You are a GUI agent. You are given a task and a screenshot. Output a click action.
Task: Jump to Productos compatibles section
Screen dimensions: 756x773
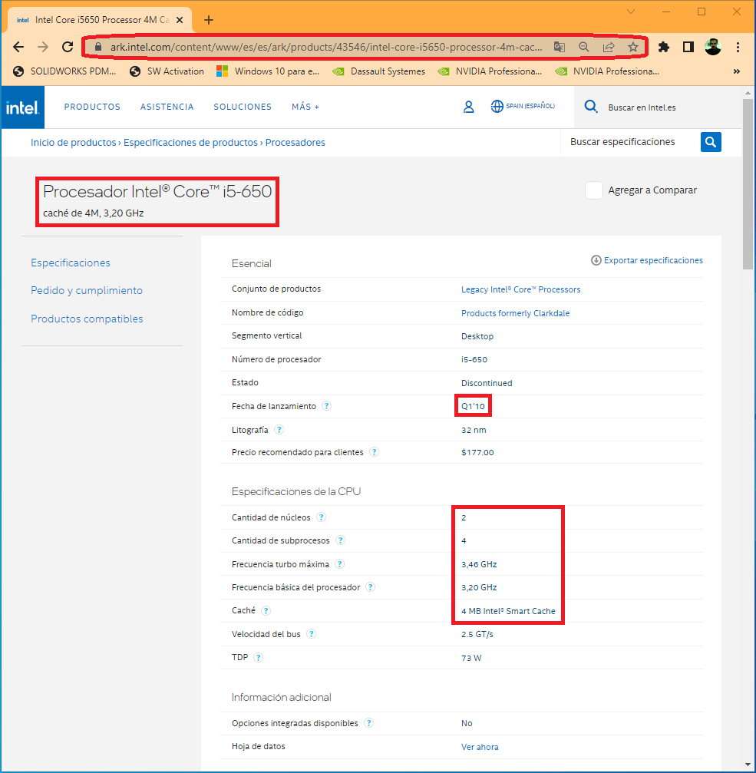pyautogui.click(x=87, y=319)
